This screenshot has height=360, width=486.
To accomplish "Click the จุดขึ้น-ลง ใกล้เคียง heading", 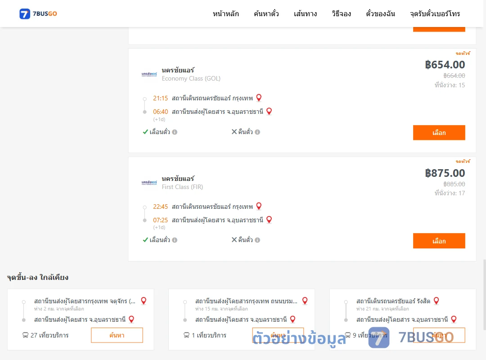I will 37,277.
